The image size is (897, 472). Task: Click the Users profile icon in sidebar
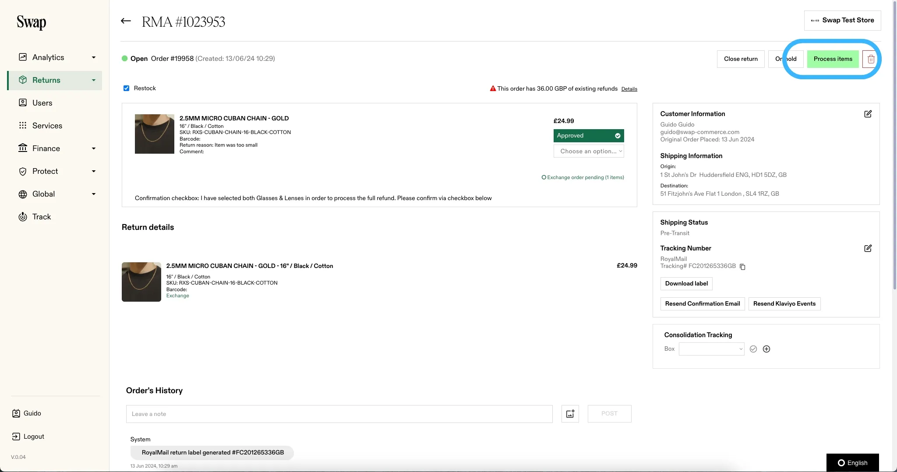click(x=23, y=103)
